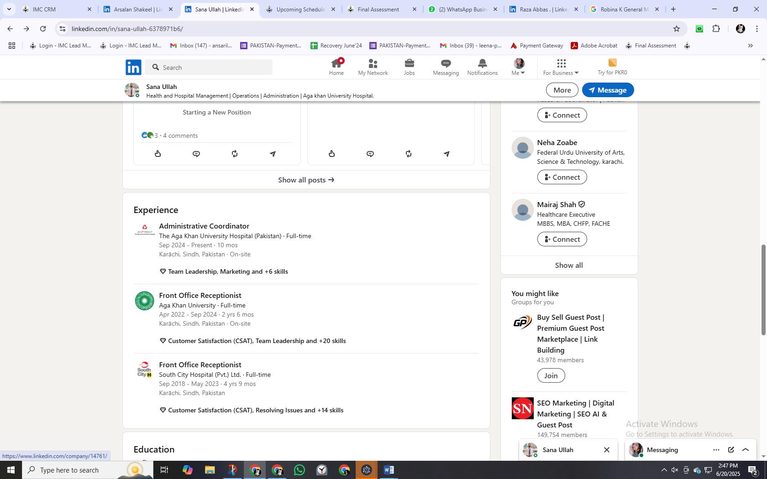Show more bookmarks overflow chevron
The image size is (767, 479).
point(750,46)
